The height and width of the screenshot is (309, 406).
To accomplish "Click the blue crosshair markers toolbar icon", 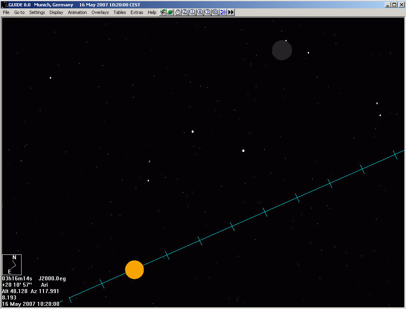I will pyautogui.click(x=223, y=12).
